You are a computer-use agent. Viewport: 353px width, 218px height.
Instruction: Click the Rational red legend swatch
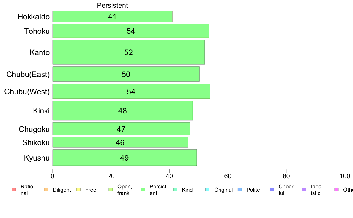[x=14, y=190]
